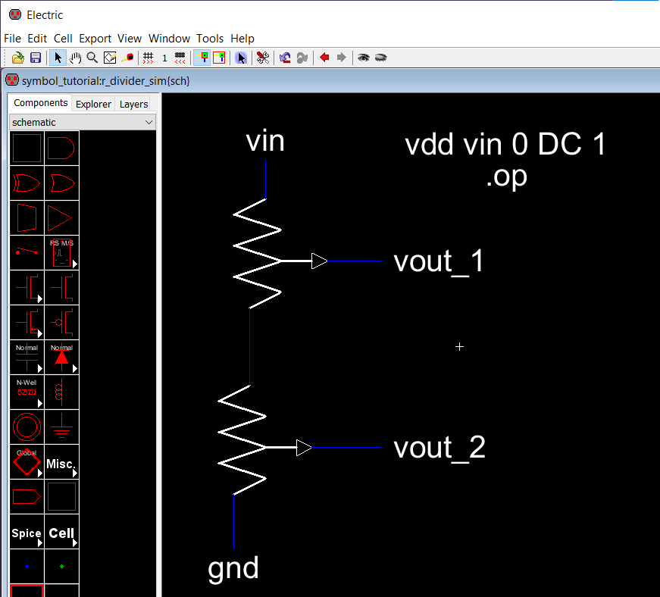Toggle the open eye visibility icon
Screen dimensions: 660x597
point(363,58)
